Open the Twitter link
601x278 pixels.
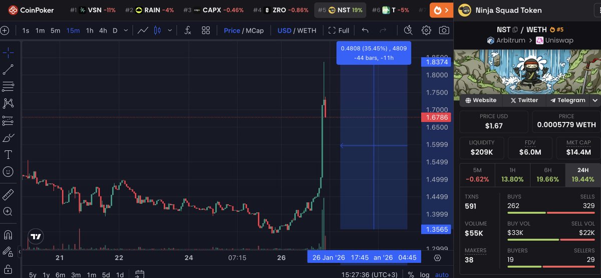[x=524, y=100]
